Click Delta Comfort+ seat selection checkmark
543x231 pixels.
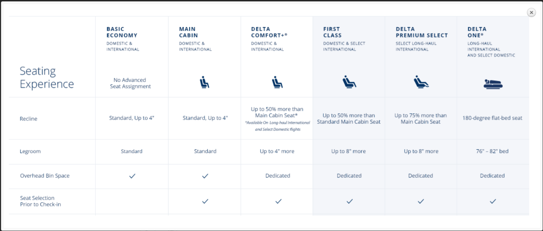278,201
